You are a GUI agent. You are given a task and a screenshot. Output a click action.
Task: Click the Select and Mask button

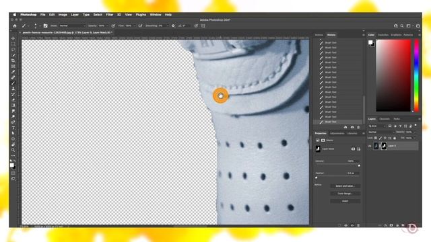[x=345, y=186]
